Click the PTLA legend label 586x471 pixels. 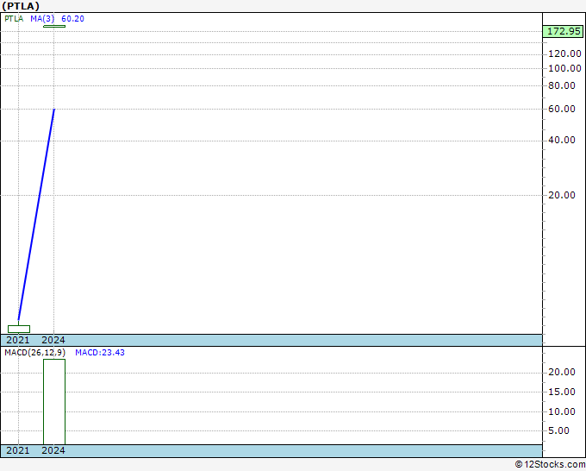tap(14, 19)
